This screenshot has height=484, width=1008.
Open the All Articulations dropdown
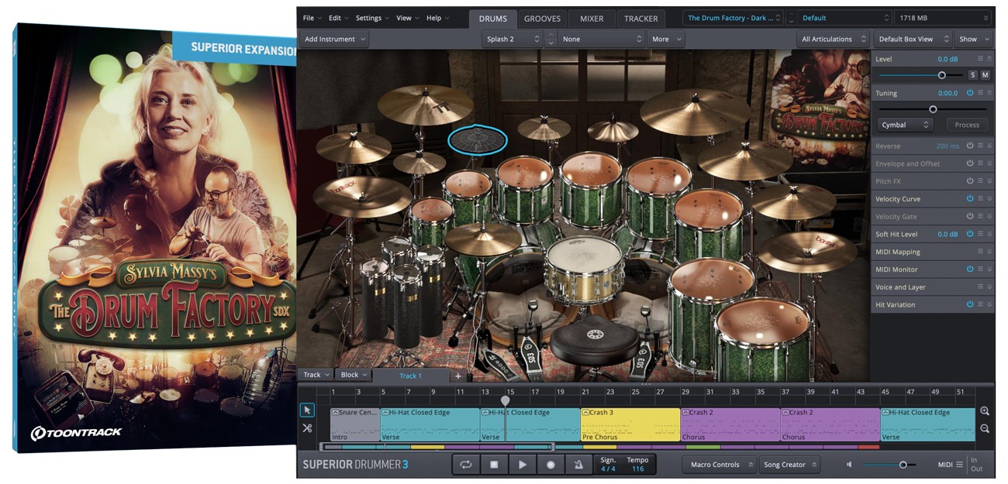[833, 39]
